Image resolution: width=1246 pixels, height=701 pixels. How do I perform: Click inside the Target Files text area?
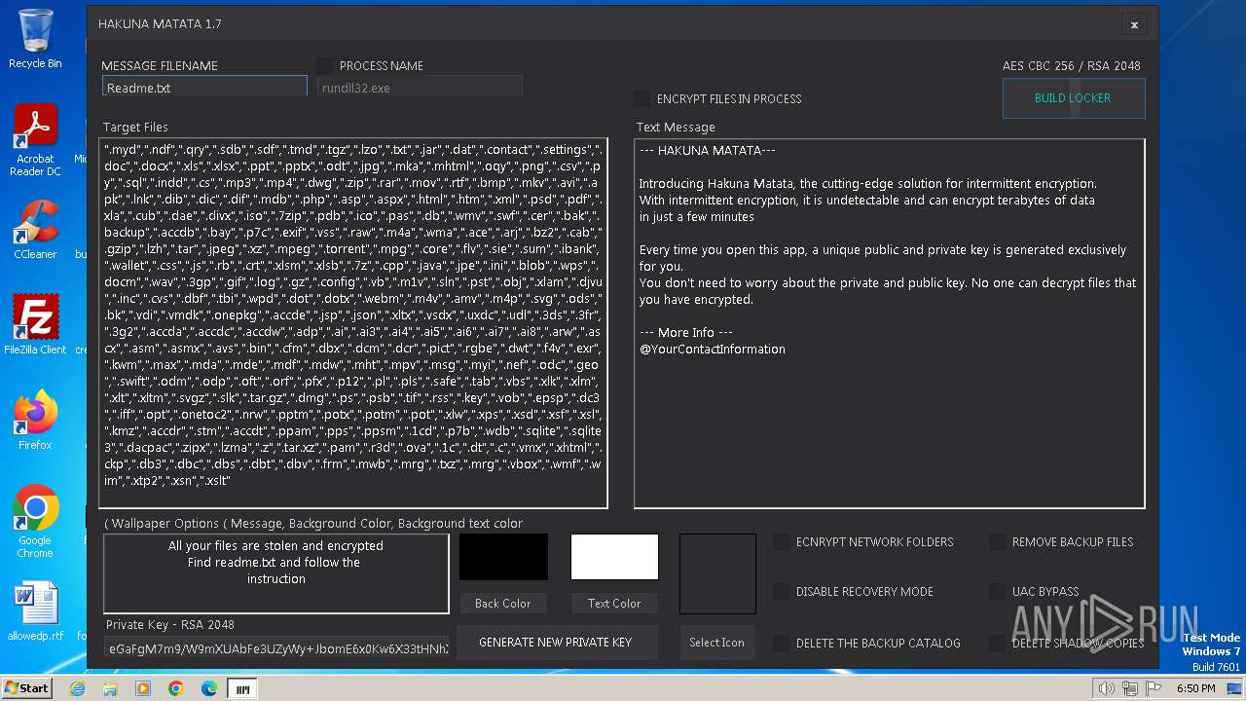pyautogui.click(x=353, y=323)
